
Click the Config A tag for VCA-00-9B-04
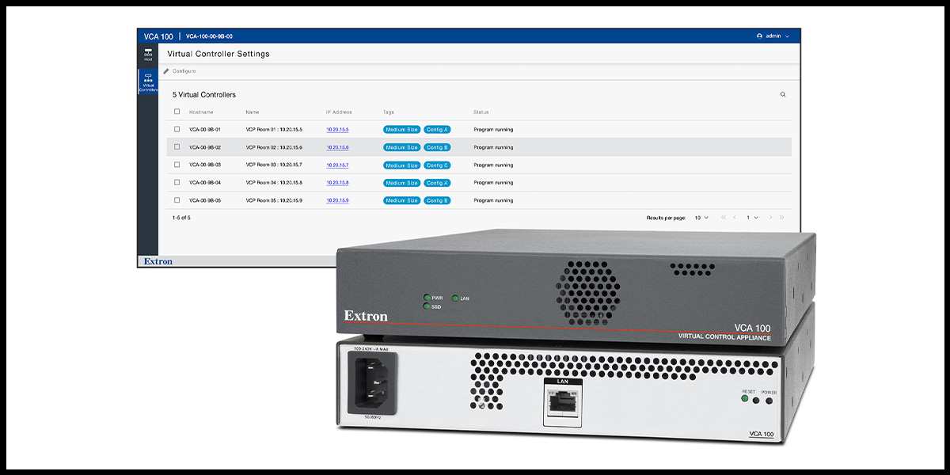(x=437, y=183)
